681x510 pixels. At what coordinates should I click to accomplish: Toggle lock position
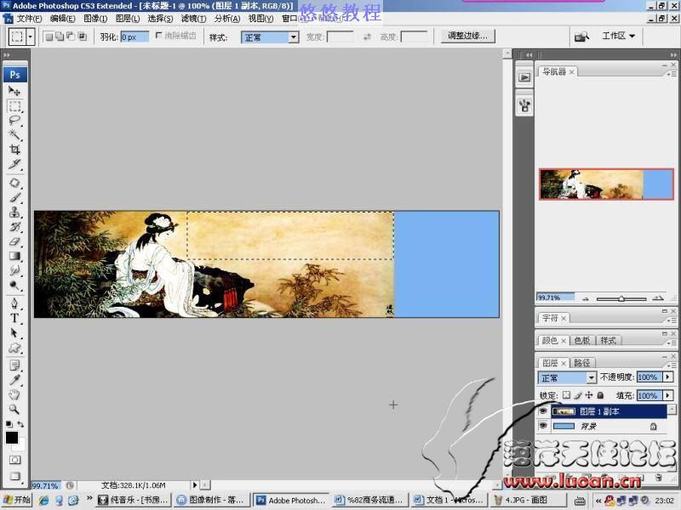point(589,395)
